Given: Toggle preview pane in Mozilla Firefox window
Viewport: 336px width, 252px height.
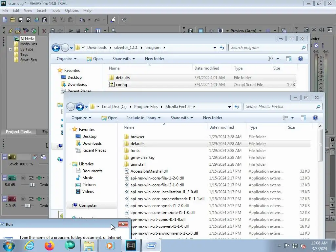Looking at the screenshot, I should tap(304, 118).
